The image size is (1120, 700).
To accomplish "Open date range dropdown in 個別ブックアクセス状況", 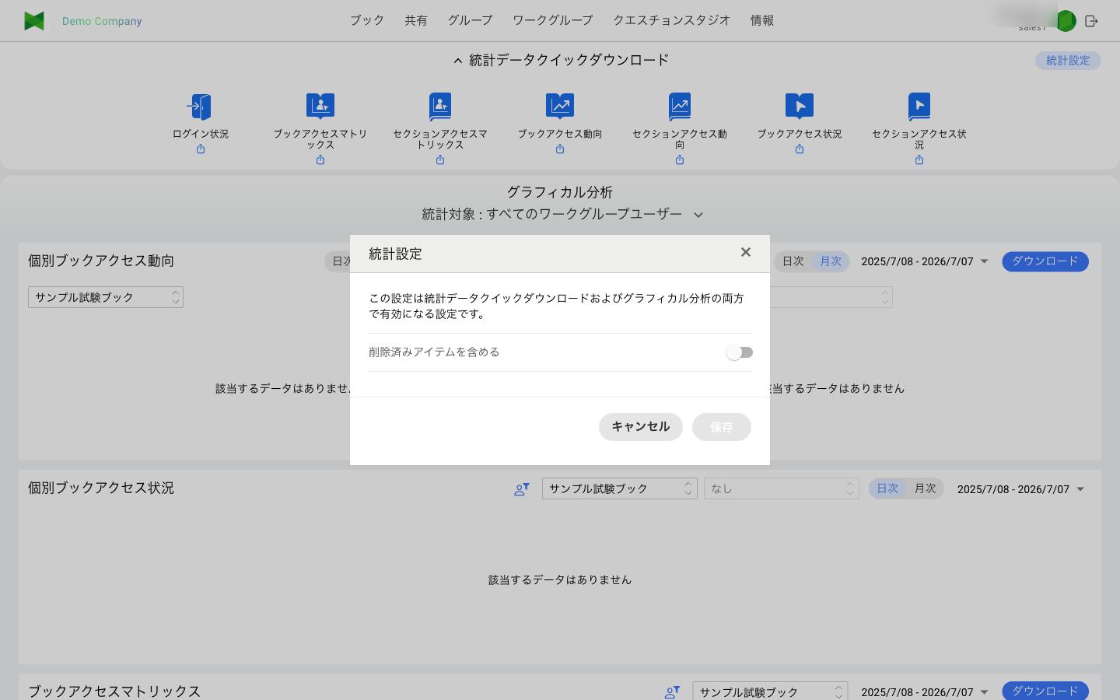I will point(1021,489).
